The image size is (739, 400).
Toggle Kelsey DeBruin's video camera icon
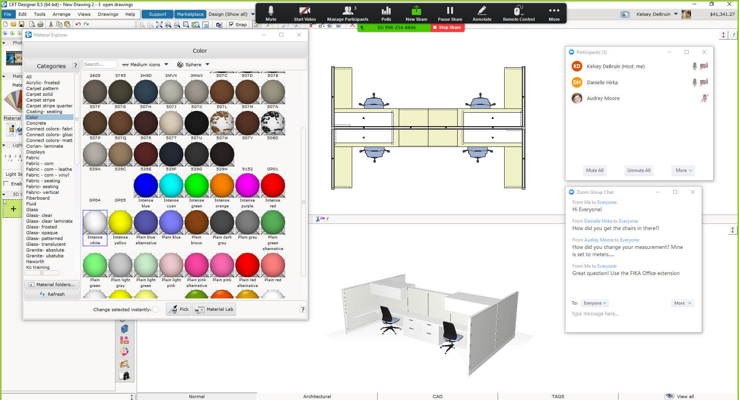coord(704,66)
